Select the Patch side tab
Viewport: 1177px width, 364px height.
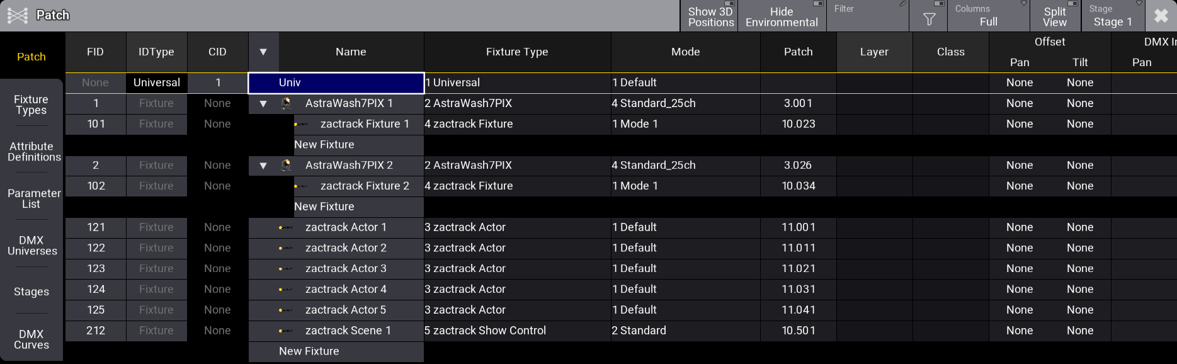[31, 57]
